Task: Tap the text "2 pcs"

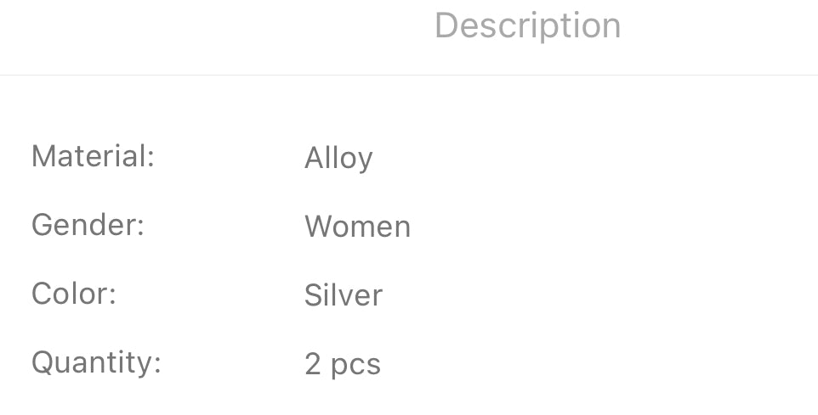Action: pos(342,364)
